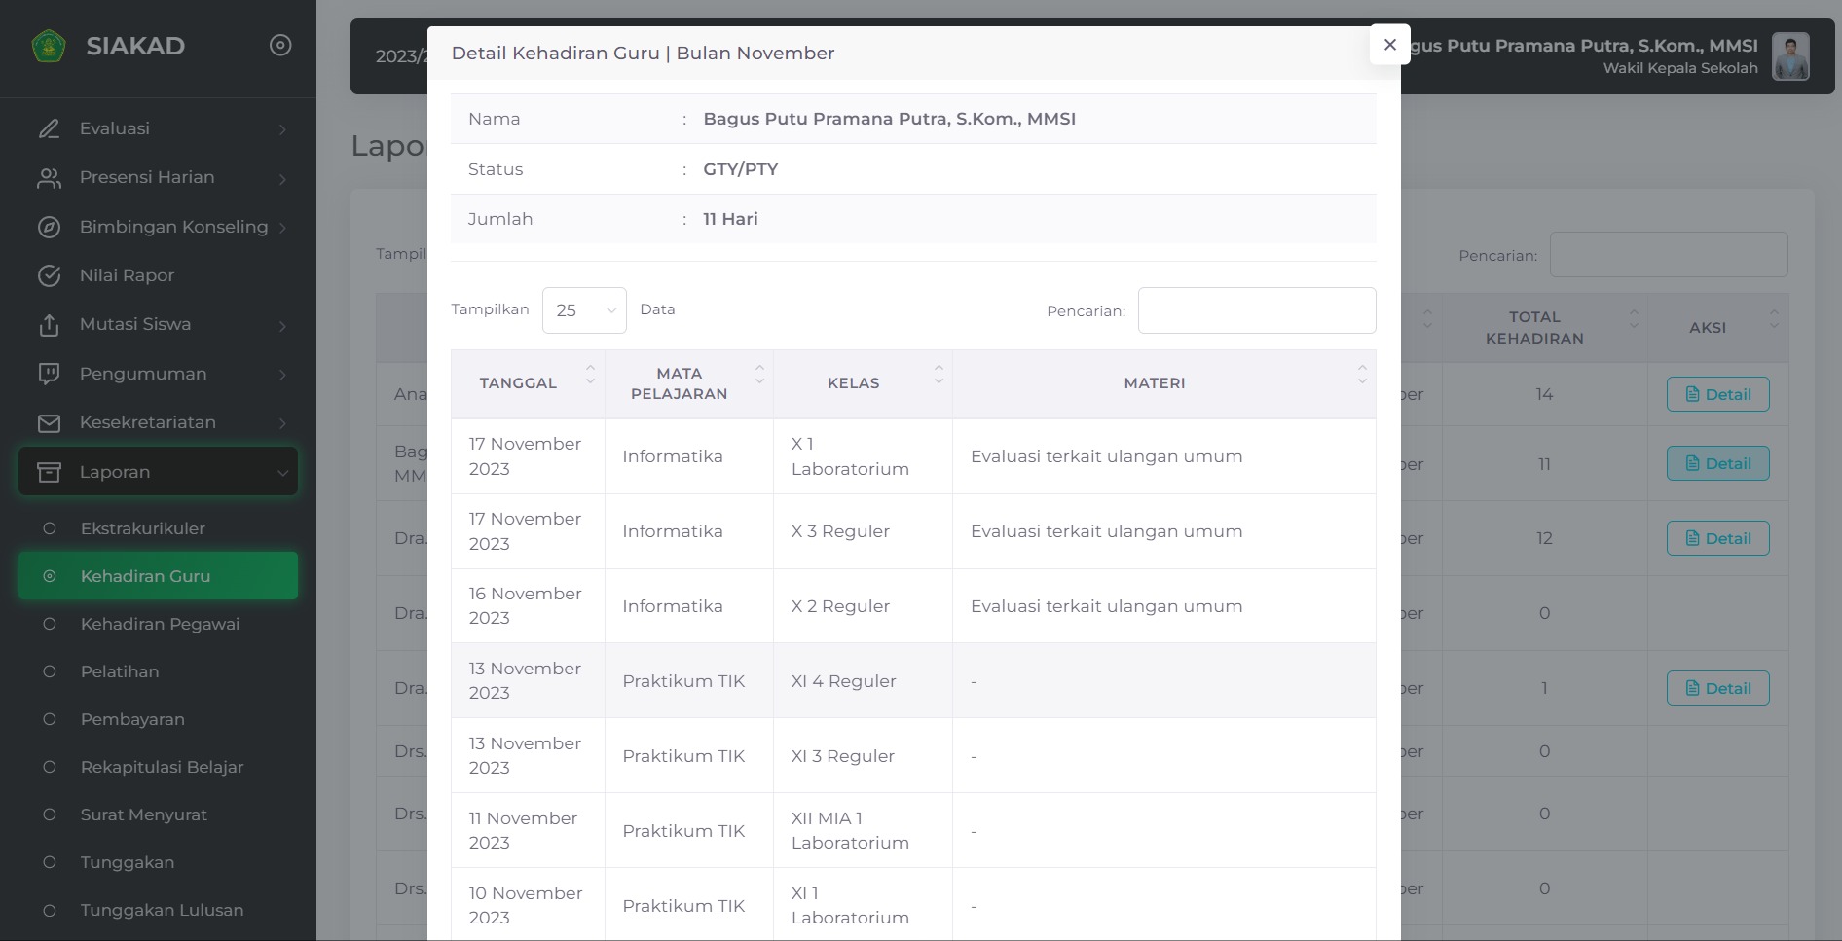Viewport: 1842px width, 941px height.
Task: Open Surat Menyurat report
Action: coord(158,814)
